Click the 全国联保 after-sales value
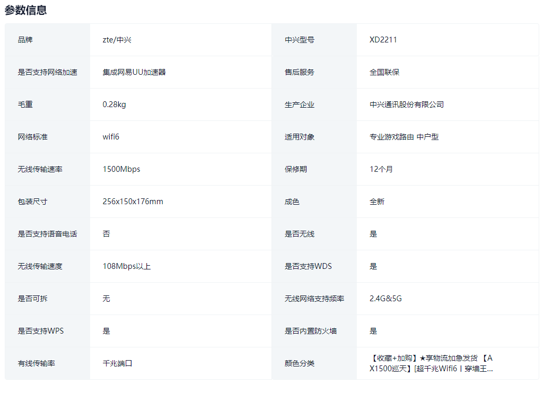544x393 pixels. [384, 72]
